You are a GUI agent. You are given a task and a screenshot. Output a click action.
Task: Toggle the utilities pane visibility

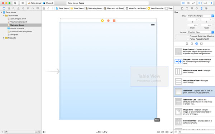(210, 3)
